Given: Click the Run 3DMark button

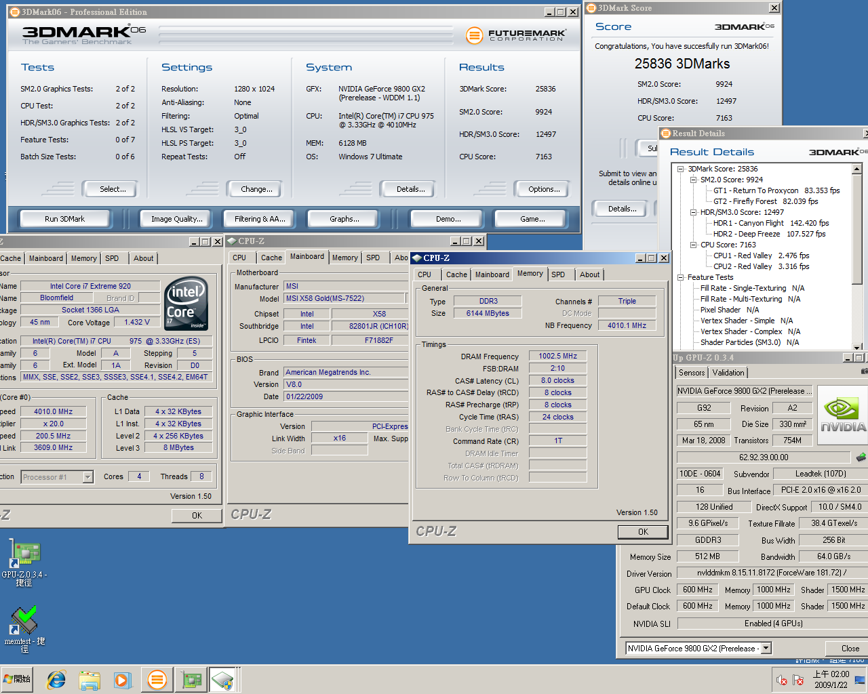Looking at the screenshot, I should tap(65, 219).
